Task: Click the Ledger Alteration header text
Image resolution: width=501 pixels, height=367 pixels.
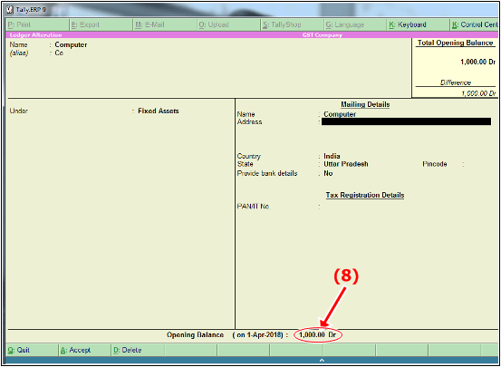Action: pos(35,35)
